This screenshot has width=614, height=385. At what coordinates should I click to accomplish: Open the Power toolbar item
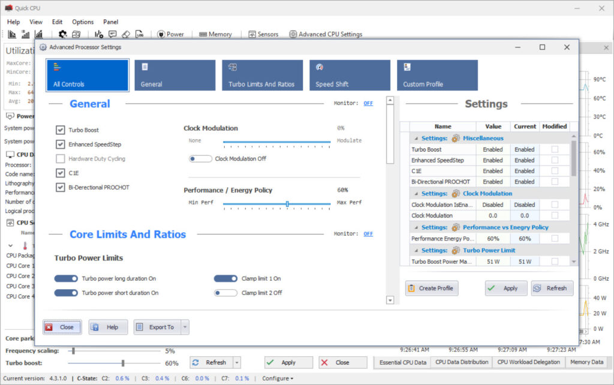pyautogui.click(x=170, y=34)
